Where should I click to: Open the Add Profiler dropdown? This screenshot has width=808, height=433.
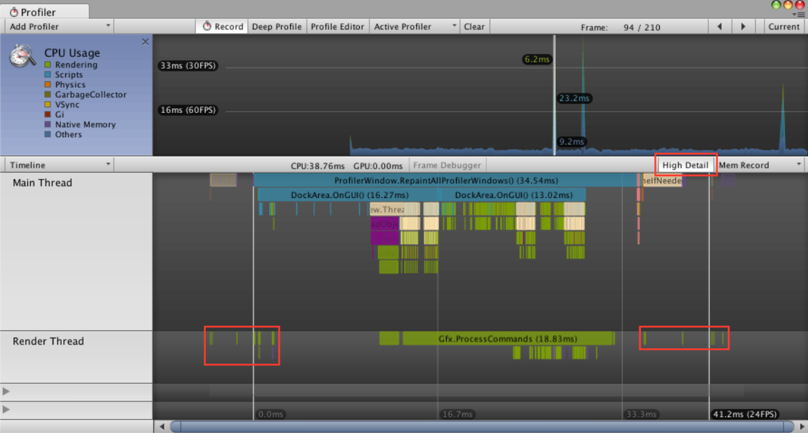pyautogui.click(x=59, y=26)
